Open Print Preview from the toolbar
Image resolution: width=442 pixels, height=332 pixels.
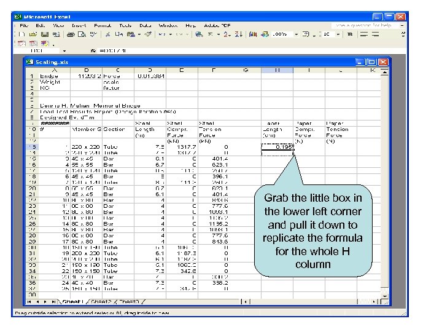[x=82, y=34]
